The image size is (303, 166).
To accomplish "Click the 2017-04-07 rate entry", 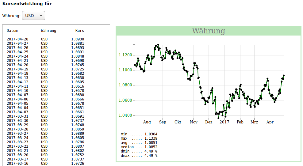I will 45,95.
